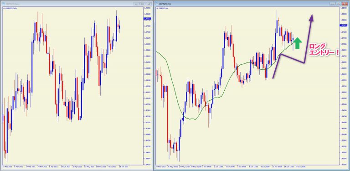Screen dimensions: 350x171
Task: Minimize the GBPNZD H4 chart window
Action: click(333, 4)
